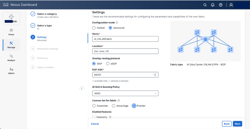Screen dimensions: 250x129
Task: Click the top-left spine switch in diagram
Action: 197,32
